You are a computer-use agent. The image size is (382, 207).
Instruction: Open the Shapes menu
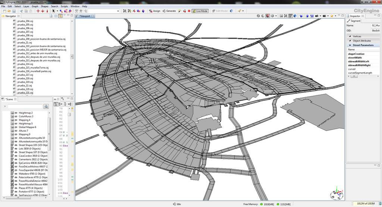pos(44,6)
